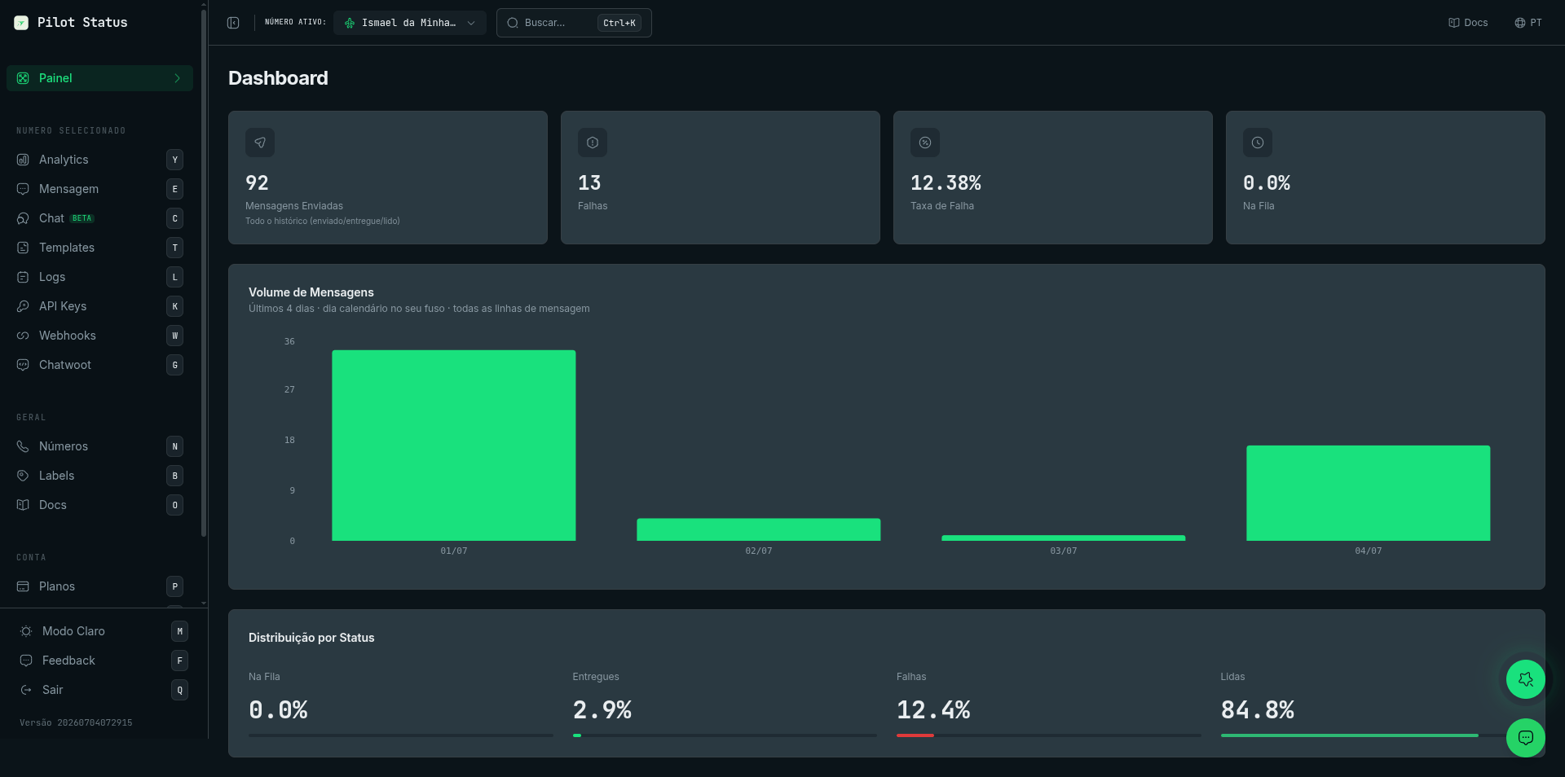Click the 92 Mensagens Enviadas value
Image resolution: width=1565 pixels, height=777 pixels.
tap(257, 183)
